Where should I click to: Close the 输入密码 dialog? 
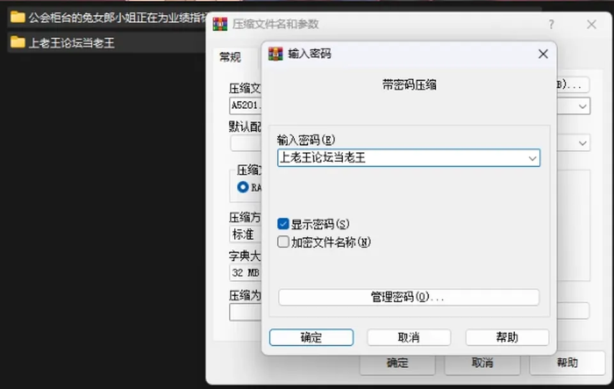coord(543,54)
